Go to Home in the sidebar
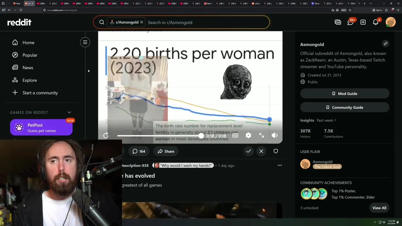 click(28, 42)
